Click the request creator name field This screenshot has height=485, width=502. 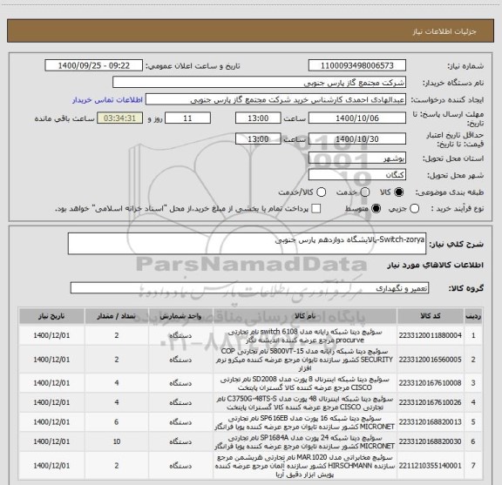point(275,99)
